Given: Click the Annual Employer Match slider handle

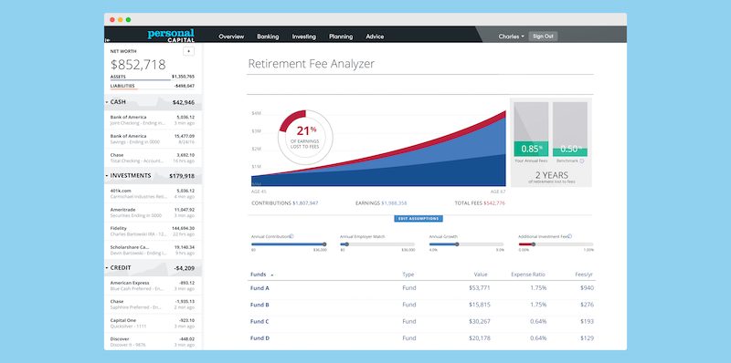Looking at the screenshot, I should tap(347, 244).
